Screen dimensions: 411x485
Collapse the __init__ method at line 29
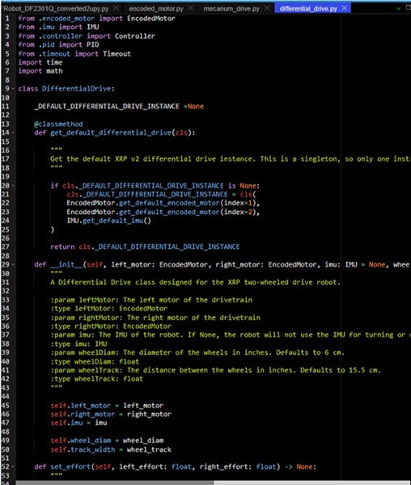click(x=13, y=265)
